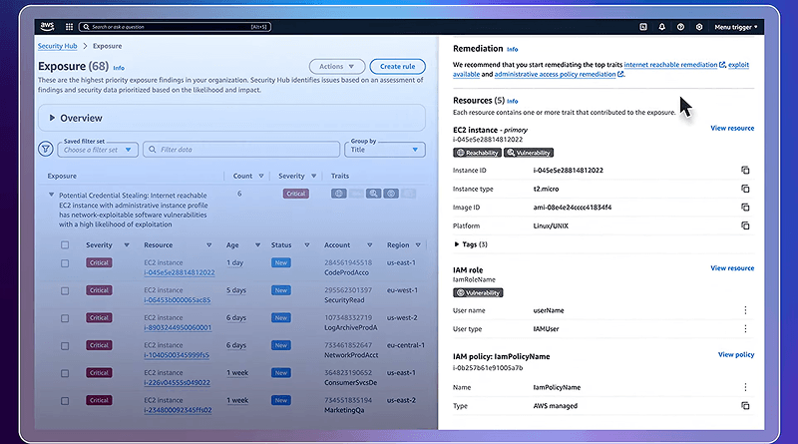This screenshot has width=798, height=444.
Task: Click the Filter data input field
Action: [x=241, y=150]
